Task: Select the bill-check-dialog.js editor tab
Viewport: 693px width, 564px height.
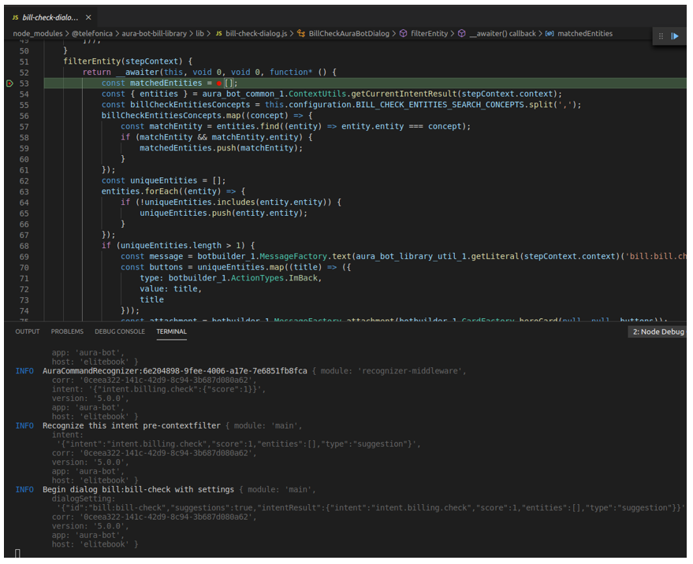Action: [51, 17]
